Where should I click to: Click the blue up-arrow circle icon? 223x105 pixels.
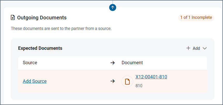click(x=113, y=7)
